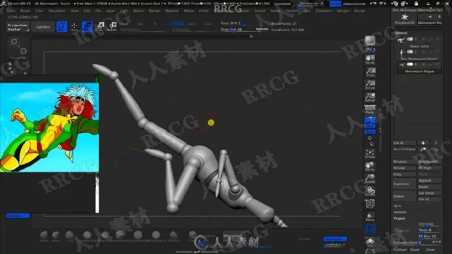Toggle Transp transparency icon
The image size is (452, 254).
point(370,217)
